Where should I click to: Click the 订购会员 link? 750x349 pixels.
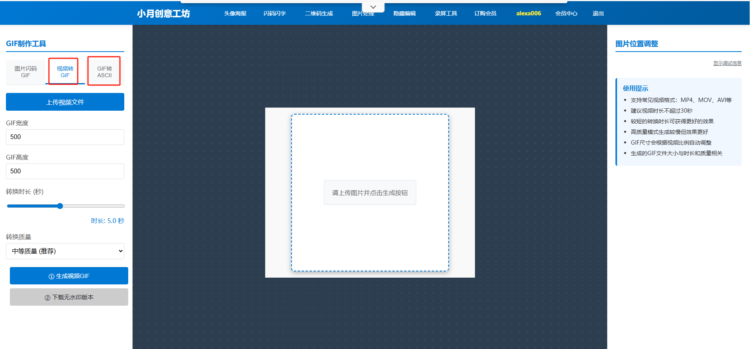coord(485,13)
